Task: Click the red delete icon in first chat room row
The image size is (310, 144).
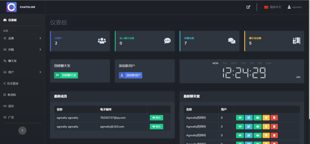Action: 274,118
